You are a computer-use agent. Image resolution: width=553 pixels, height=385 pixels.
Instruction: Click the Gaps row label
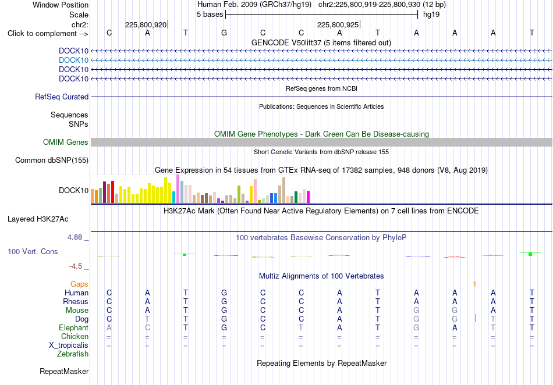pos(79,284)
